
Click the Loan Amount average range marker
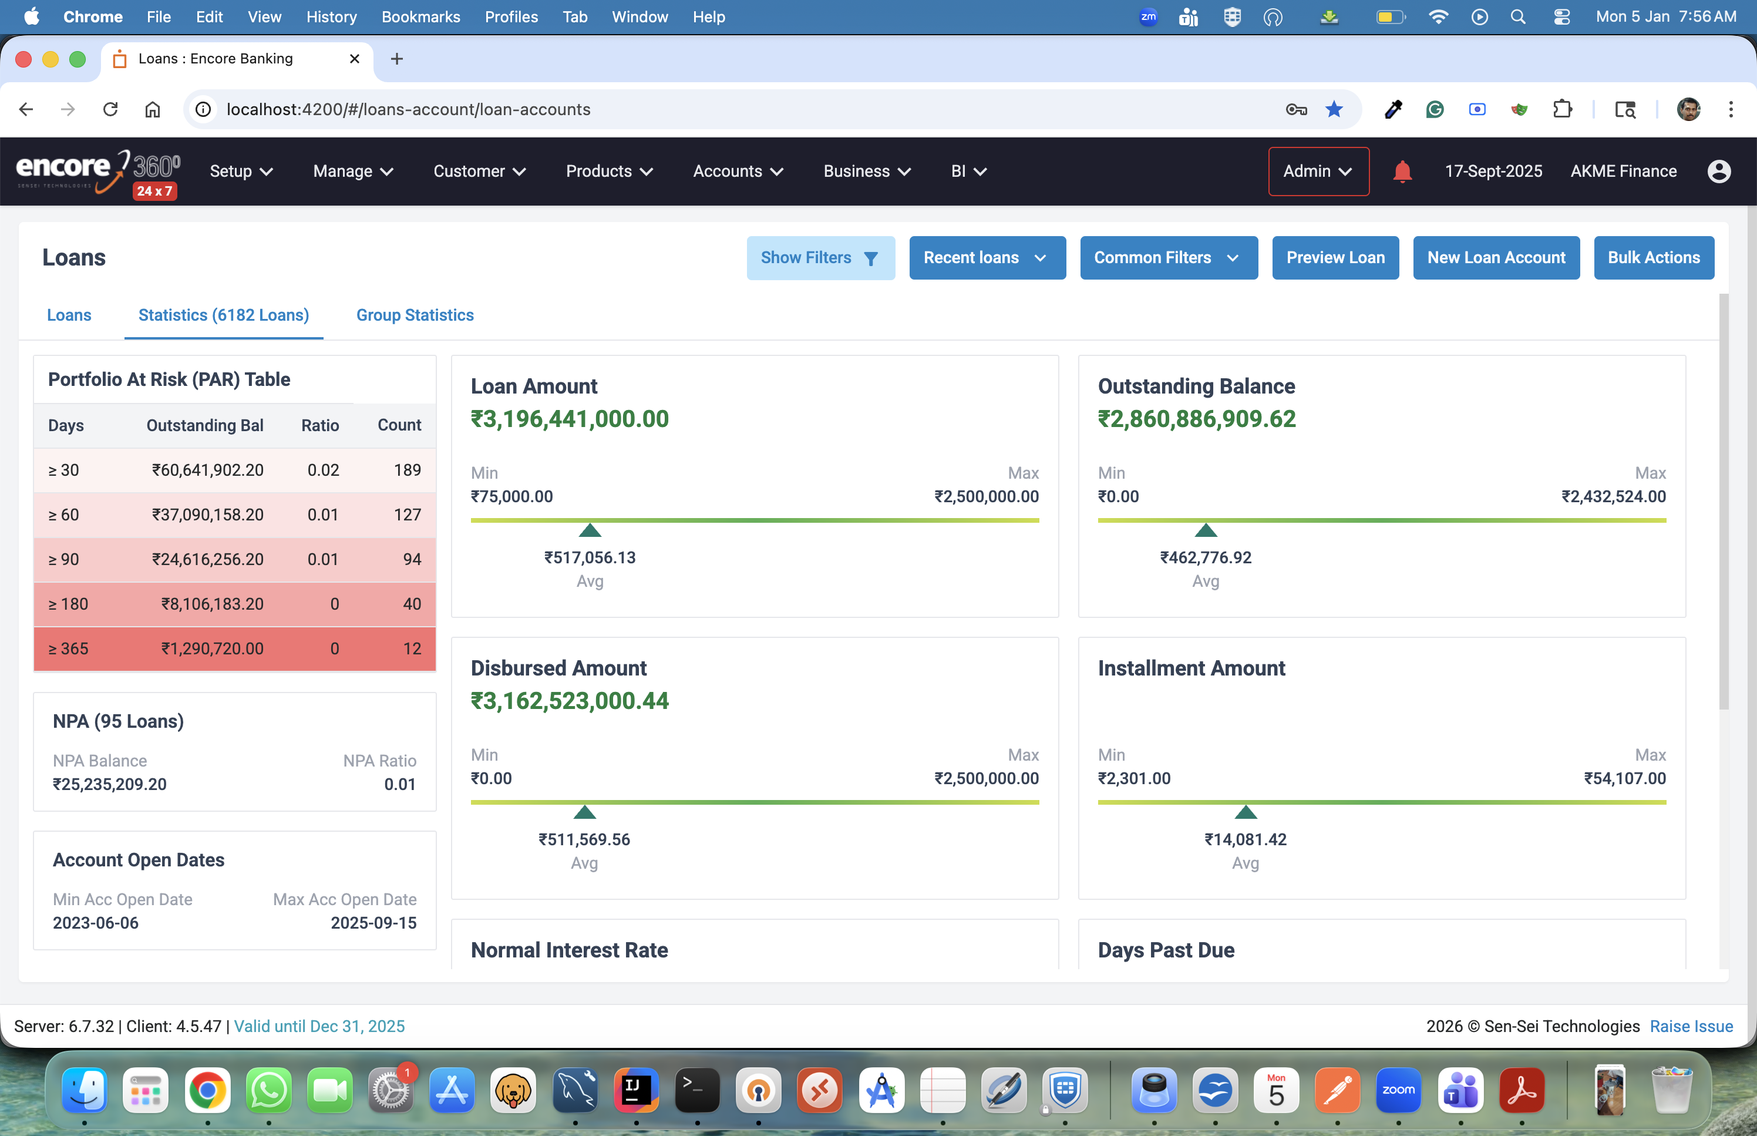pos(590,530)
